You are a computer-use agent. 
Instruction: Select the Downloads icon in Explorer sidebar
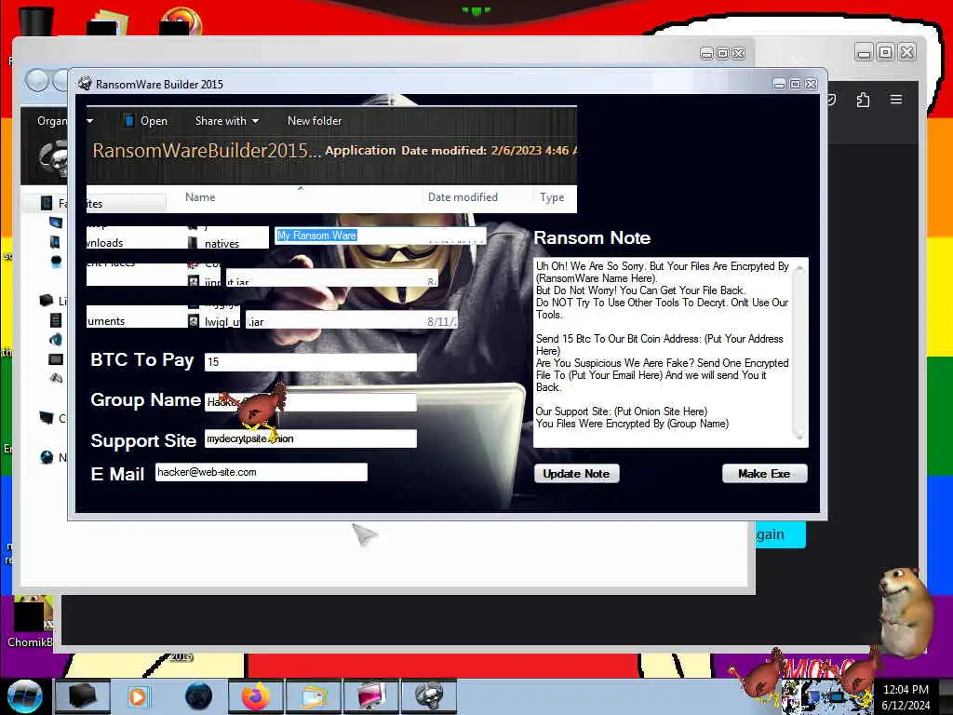[55, 242]
